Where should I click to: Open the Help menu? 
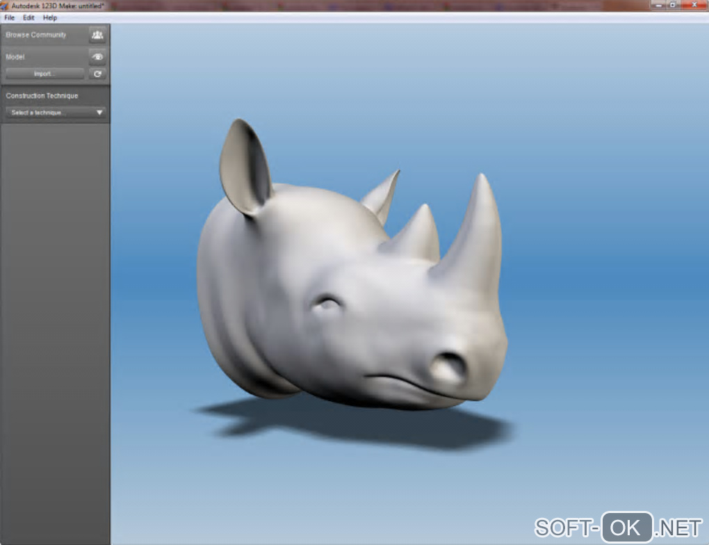(x=50, y=17)
